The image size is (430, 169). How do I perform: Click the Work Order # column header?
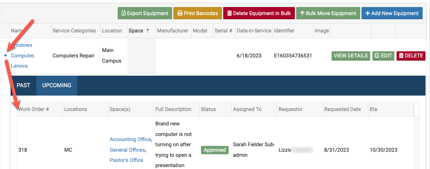33,109
